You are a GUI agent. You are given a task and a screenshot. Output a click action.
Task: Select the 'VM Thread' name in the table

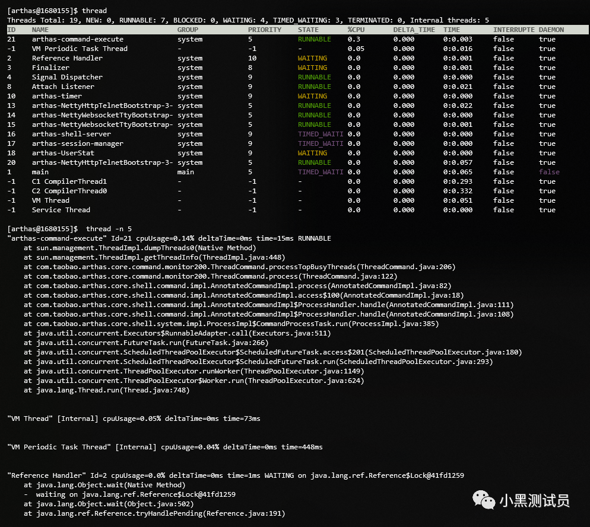click(x=51, y=200)
